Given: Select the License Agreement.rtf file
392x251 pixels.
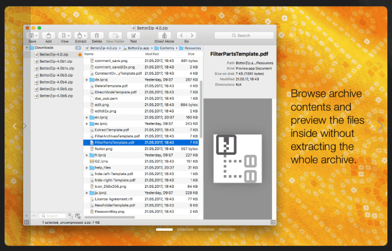Looking at the screenshot, I should (141, 199).
